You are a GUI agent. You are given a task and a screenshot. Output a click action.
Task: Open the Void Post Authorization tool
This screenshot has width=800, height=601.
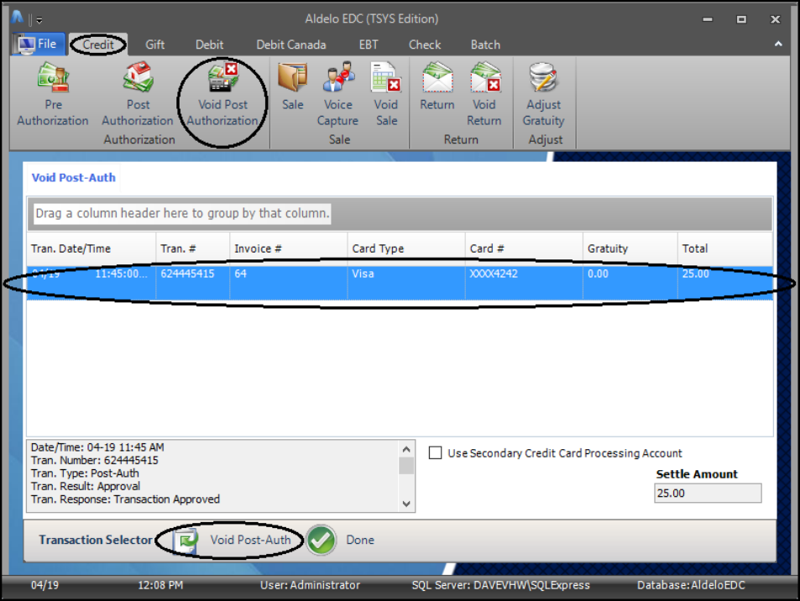(x=222, y=94)
